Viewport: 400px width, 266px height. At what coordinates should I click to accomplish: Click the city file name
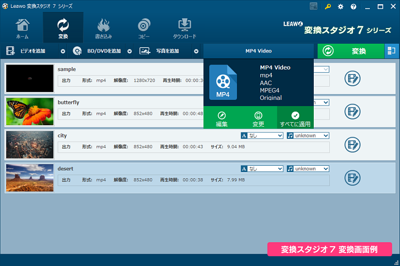[x=62, y=136]
